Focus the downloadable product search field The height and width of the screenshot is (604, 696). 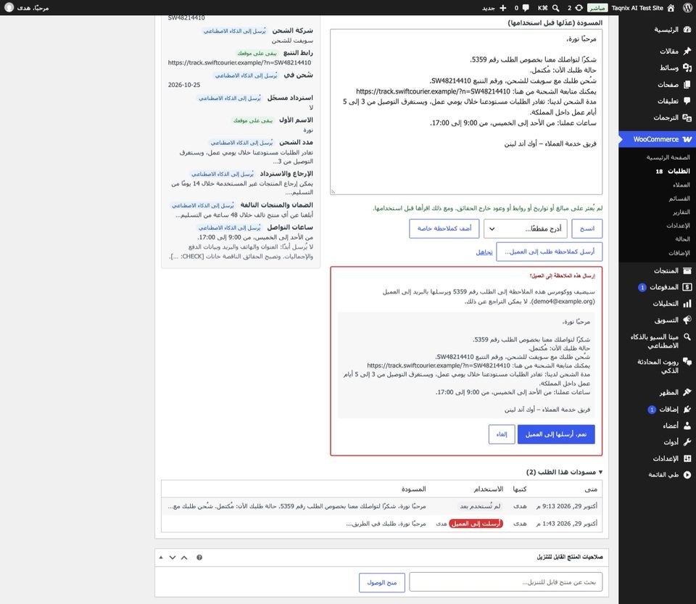(505, 582)
